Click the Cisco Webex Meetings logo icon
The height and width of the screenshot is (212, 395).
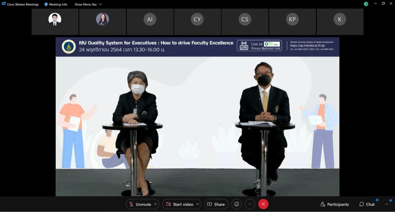click(x=4, y=4)
